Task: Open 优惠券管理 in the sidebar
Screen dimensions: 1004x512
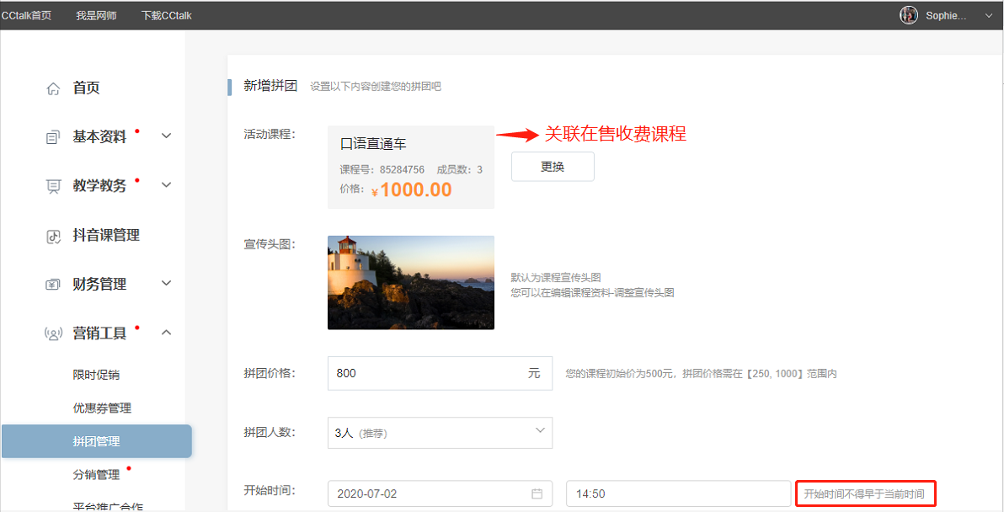Action: [x=102, y=408]
